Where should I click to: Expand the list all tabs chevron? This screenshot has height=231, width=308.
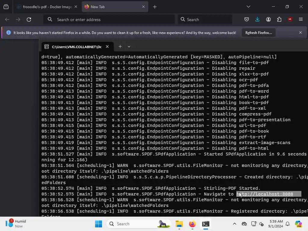coord(248,7)
